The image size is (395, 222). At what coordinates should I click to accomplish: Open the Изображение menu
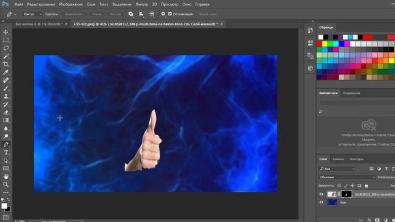pos(71,4)
